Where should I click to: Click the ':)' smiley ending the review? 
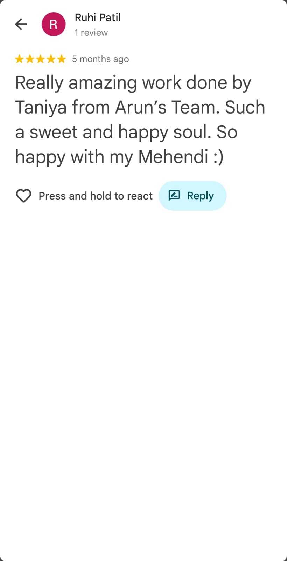click(x=218, y=157)
